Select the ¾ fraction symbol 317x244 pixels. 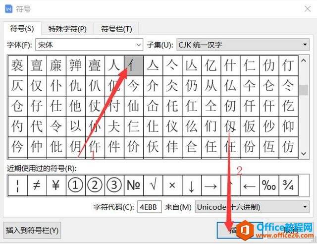[x=288, y=185]
